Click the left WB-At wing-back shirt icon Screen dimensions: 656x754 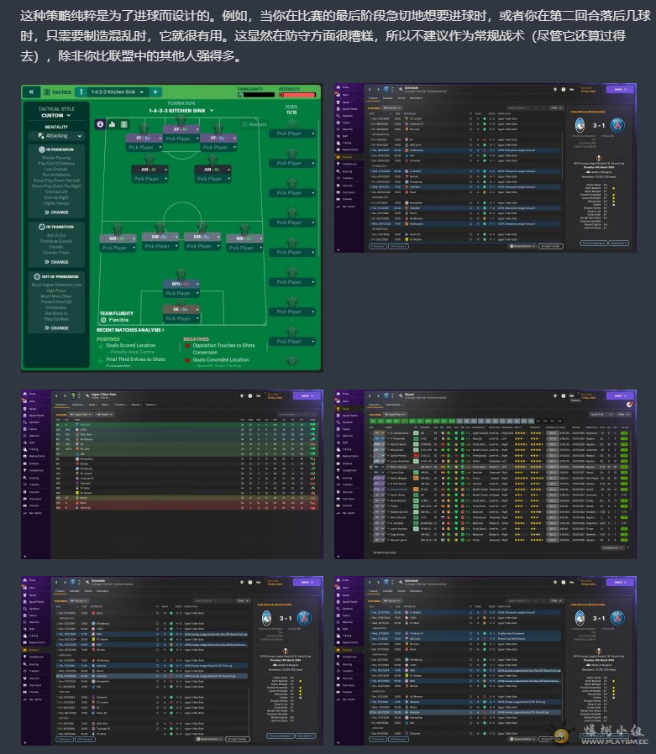[x=118, y=229]
